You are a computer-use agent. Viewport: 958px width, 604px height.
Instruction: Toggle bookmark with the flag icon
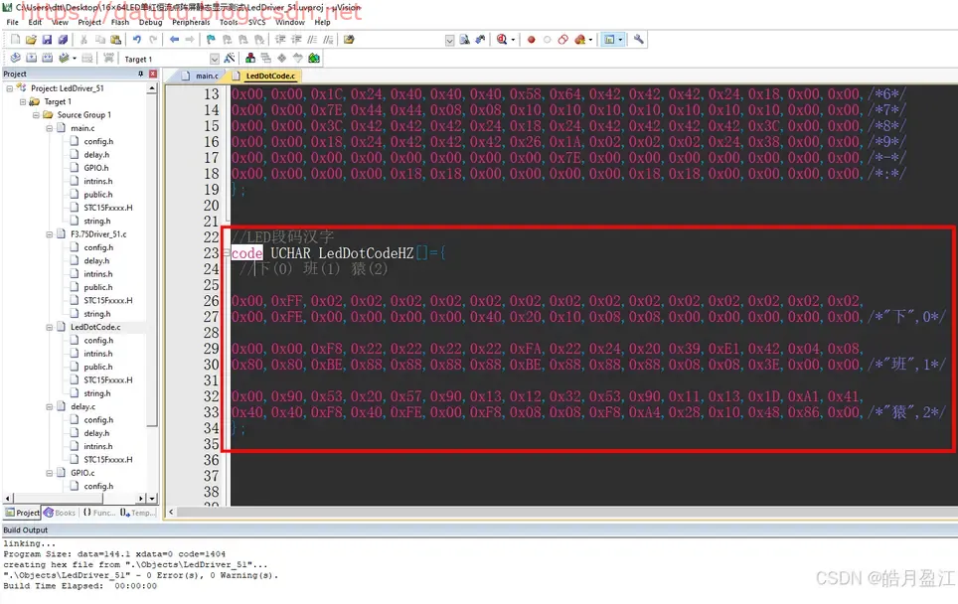[x=211, y=39]
